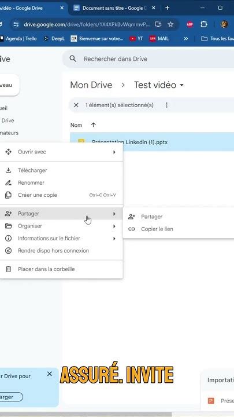Click the install app icon in address bar
Viewport: 234px width, 417px height.
point(158,24)
